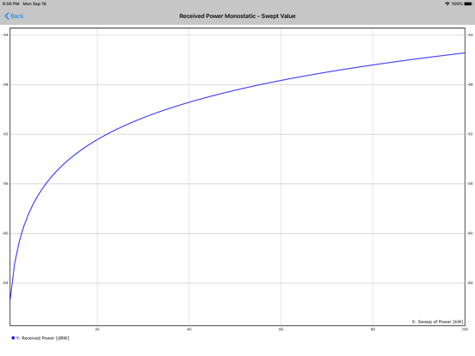Click the x-axis tick label 100
The height and width of the screenshot is (356, 475).
(465, 329)
